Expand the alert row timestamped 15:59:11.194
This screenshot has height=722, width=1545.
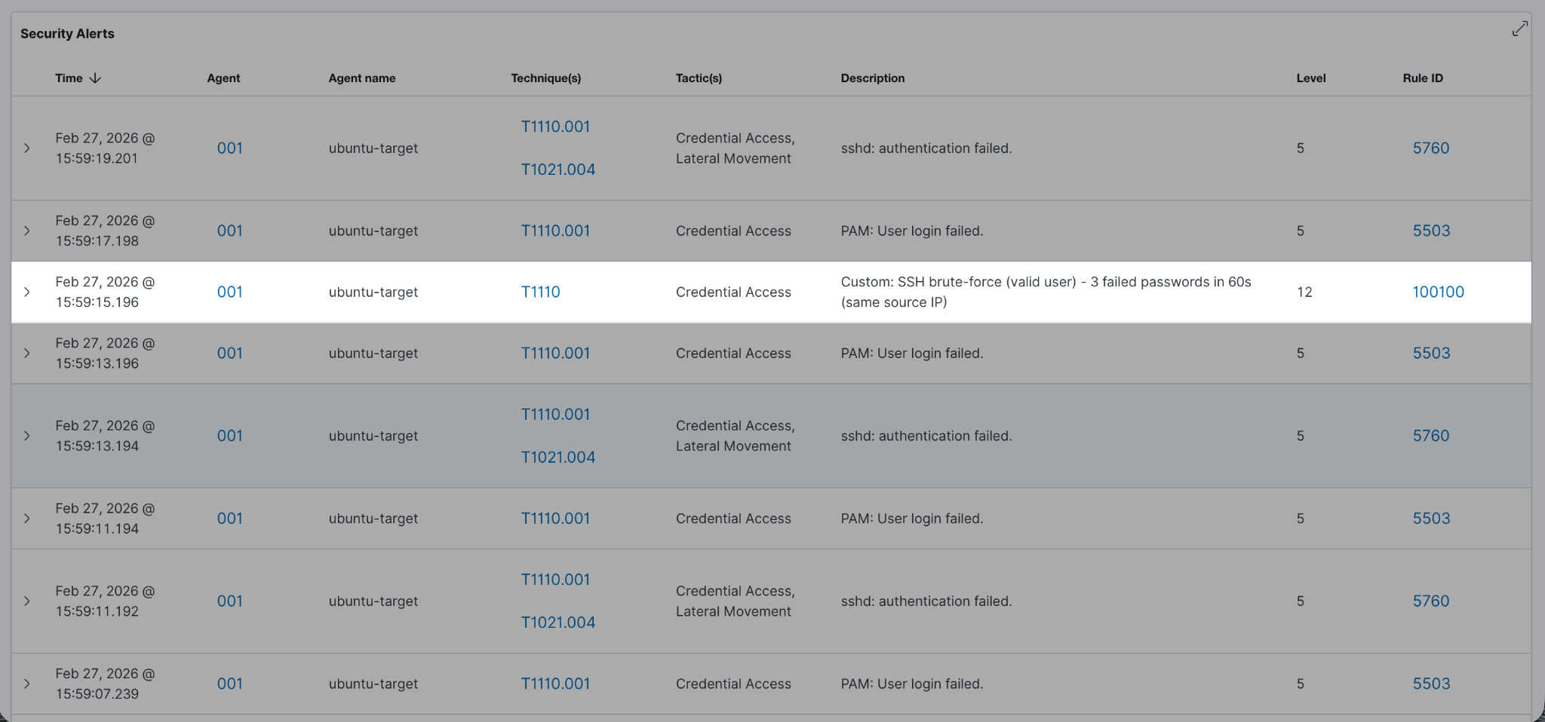(x=27, y=519)
